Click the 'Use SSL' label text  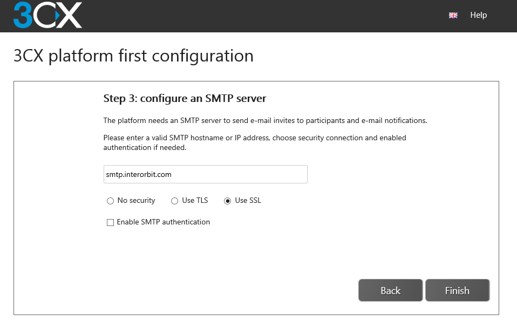(248, 201)
